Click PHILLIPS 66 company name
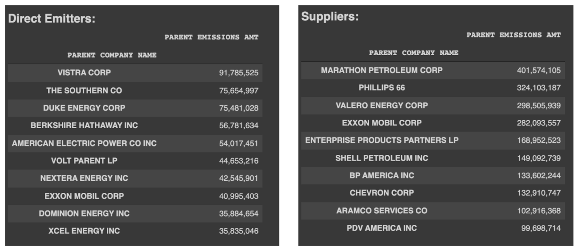Image resolution: width=578 pixels, height=250 pixels. 382,88
